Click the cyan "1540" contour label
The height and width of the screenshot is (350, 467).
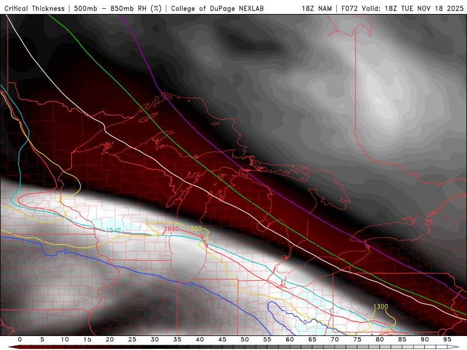point(113,230)
